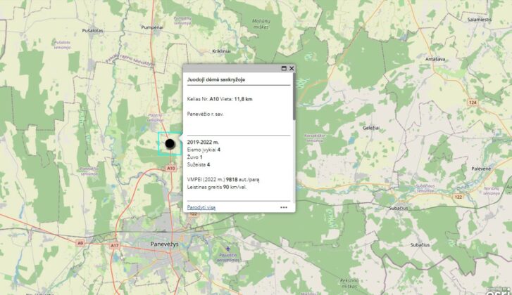Click the Žuvo 1 line

194,157
